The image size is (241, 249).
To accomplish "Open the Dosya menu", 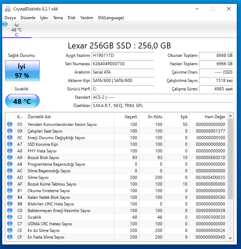I will (x=10, y=18).
